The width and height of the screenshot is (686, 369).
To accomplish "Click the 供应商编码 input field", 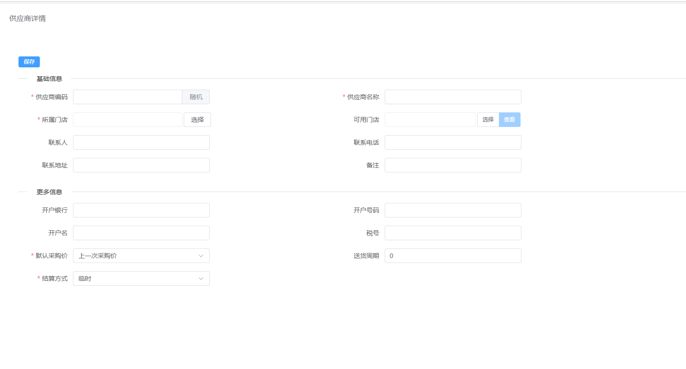I will 128,97.
